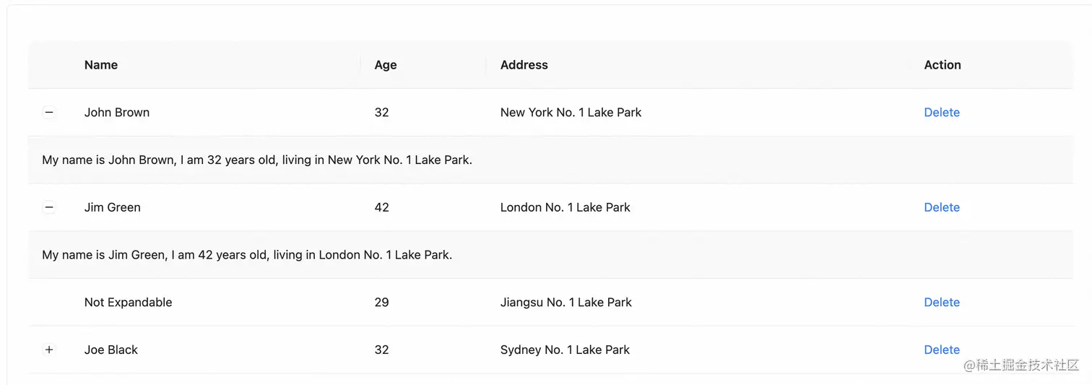This screenshot has height=385, width=1092.
Task: Select the Not Expandable name cell
Action: (x=129, y=302)
